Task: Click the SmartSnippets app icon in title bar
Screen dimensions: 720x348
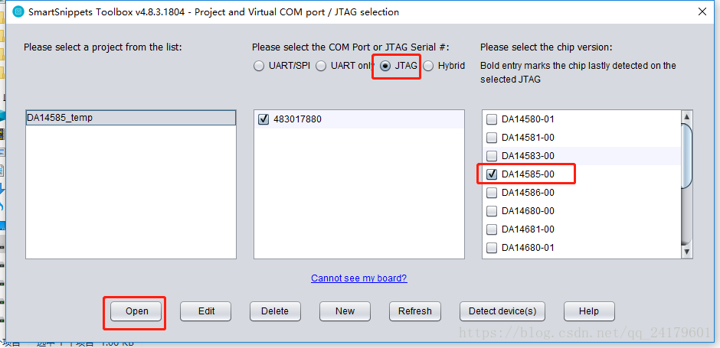Action: pos(19,12)
